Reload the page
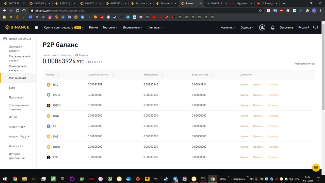 click(x=18, y=11)
